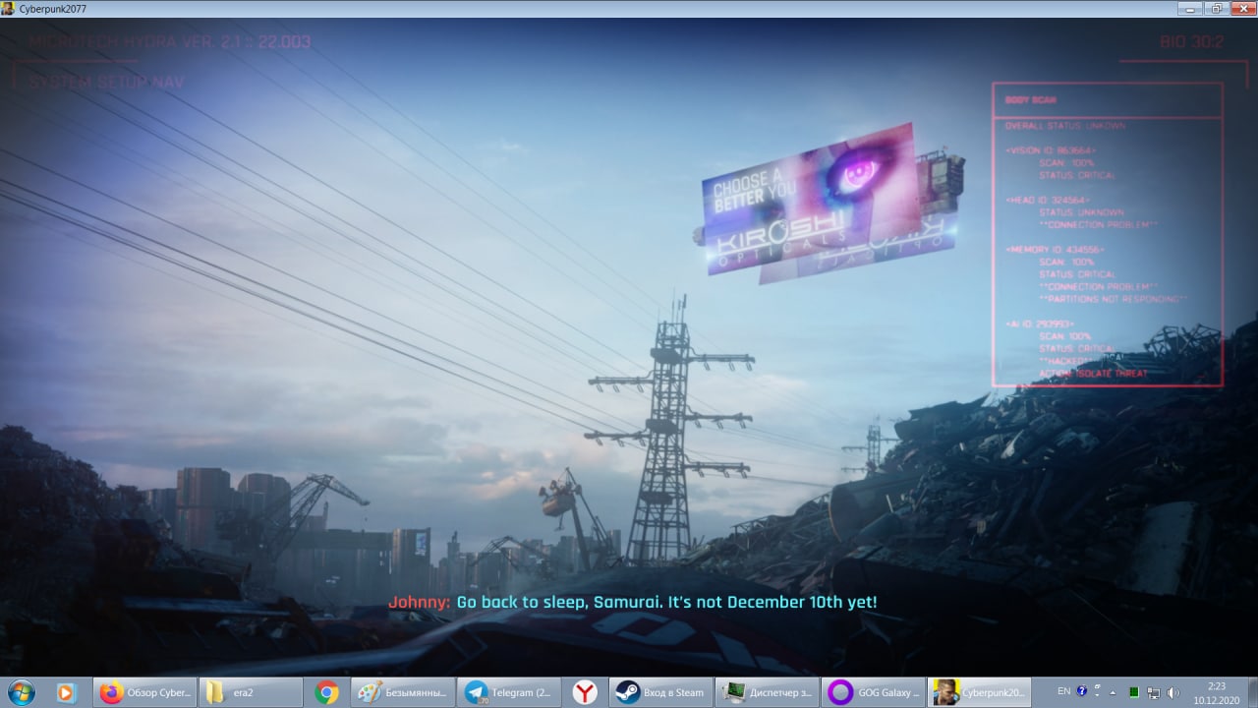Click 'AI ID: 293993' entry
1258x708 pixels.
[x=1040, y=324]
